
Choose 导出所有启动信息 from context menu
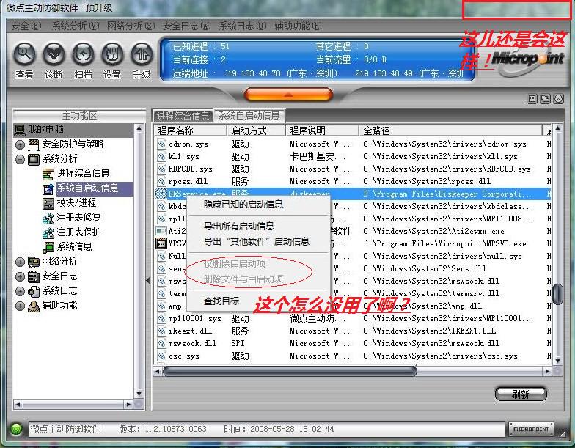point(258,226)
